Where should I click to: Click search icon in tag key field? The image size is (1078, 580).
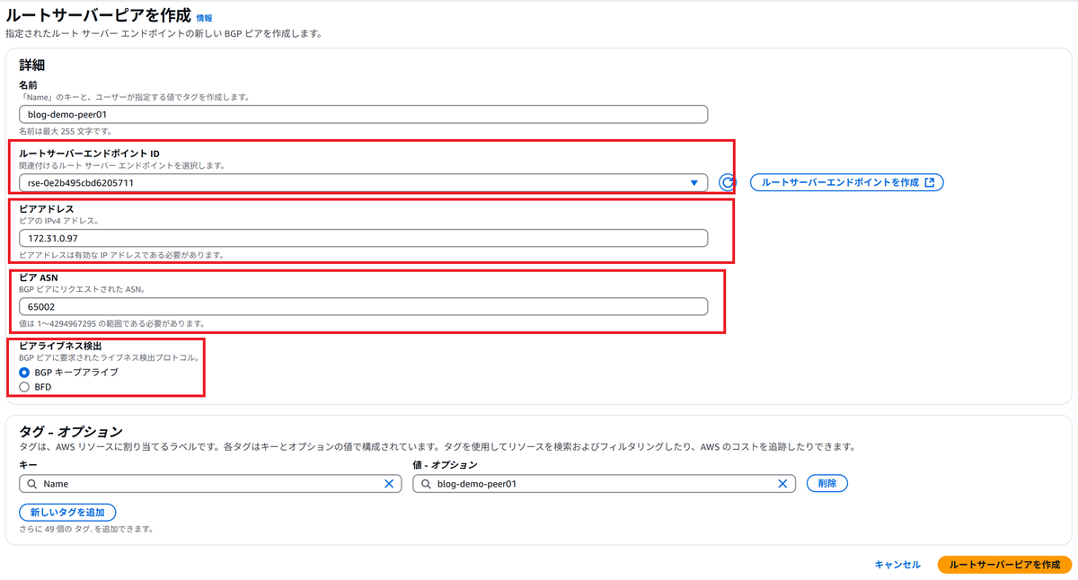(x=31, y=484)
